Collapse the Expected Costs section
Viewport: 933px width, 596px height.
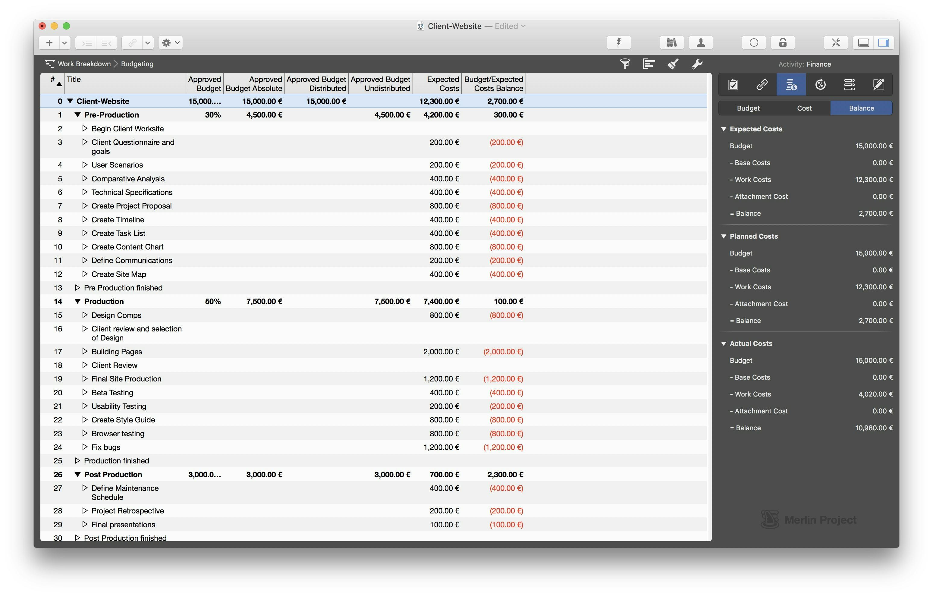click(723, 129)
